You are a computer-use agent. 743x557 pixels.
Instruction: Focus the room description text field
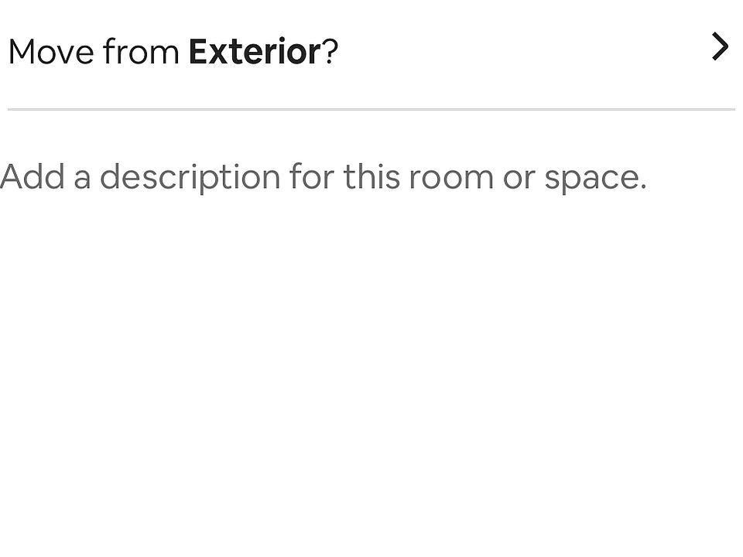[371, 332]
